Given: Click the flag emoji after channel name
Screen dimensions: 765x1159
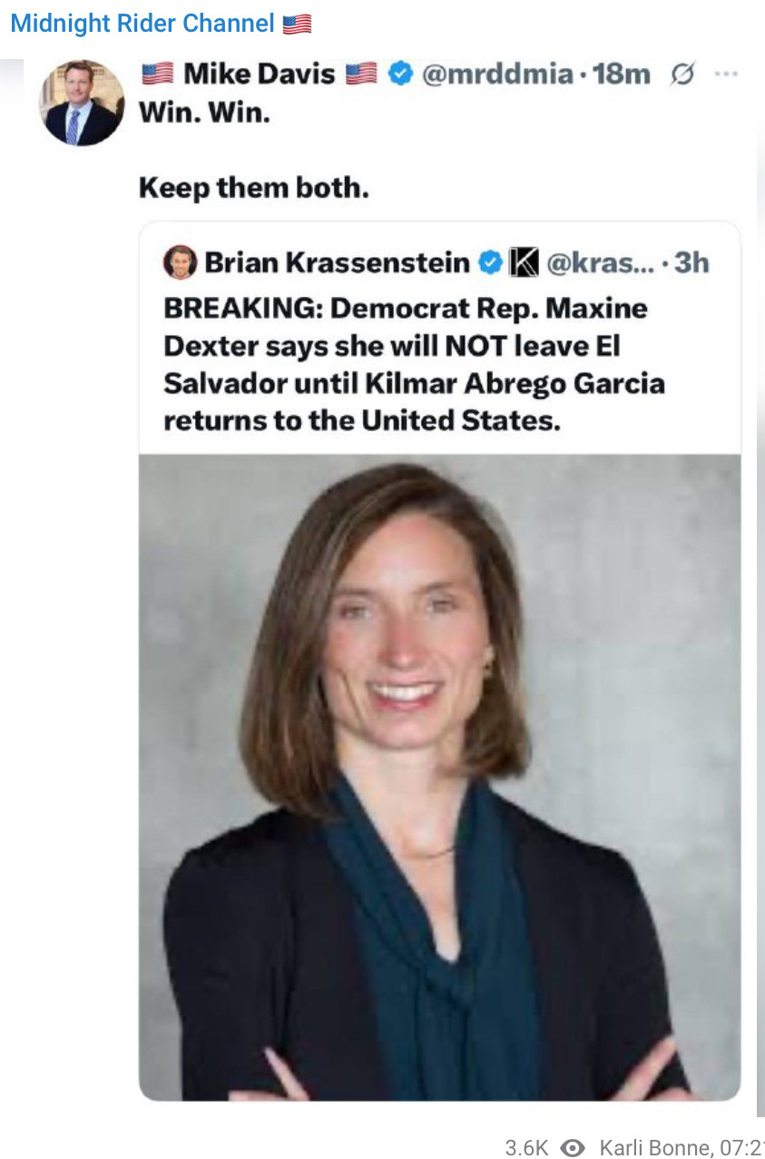Looking at the screenshot, I should 297,25.
